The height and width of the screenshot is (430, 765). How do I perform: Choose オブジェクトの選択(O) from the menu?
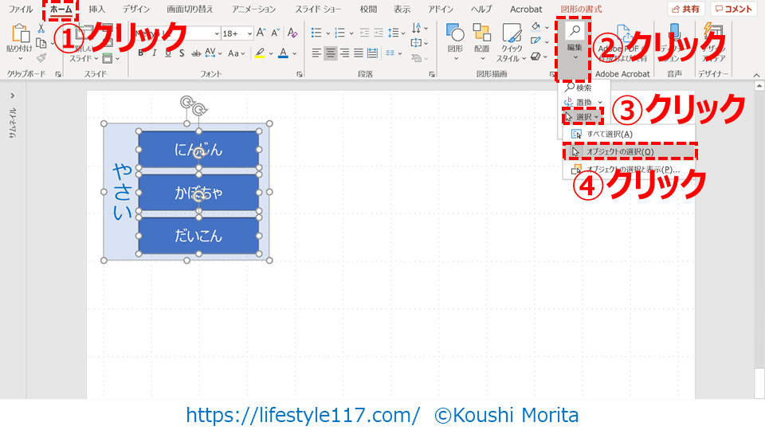click(x=620, y=151)
